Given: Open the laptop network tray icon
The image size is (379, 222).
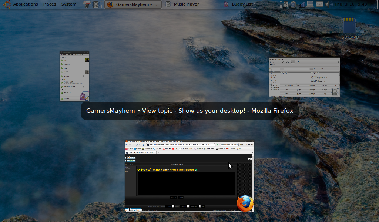Looking at the screenshot, I should pos(310,4).
